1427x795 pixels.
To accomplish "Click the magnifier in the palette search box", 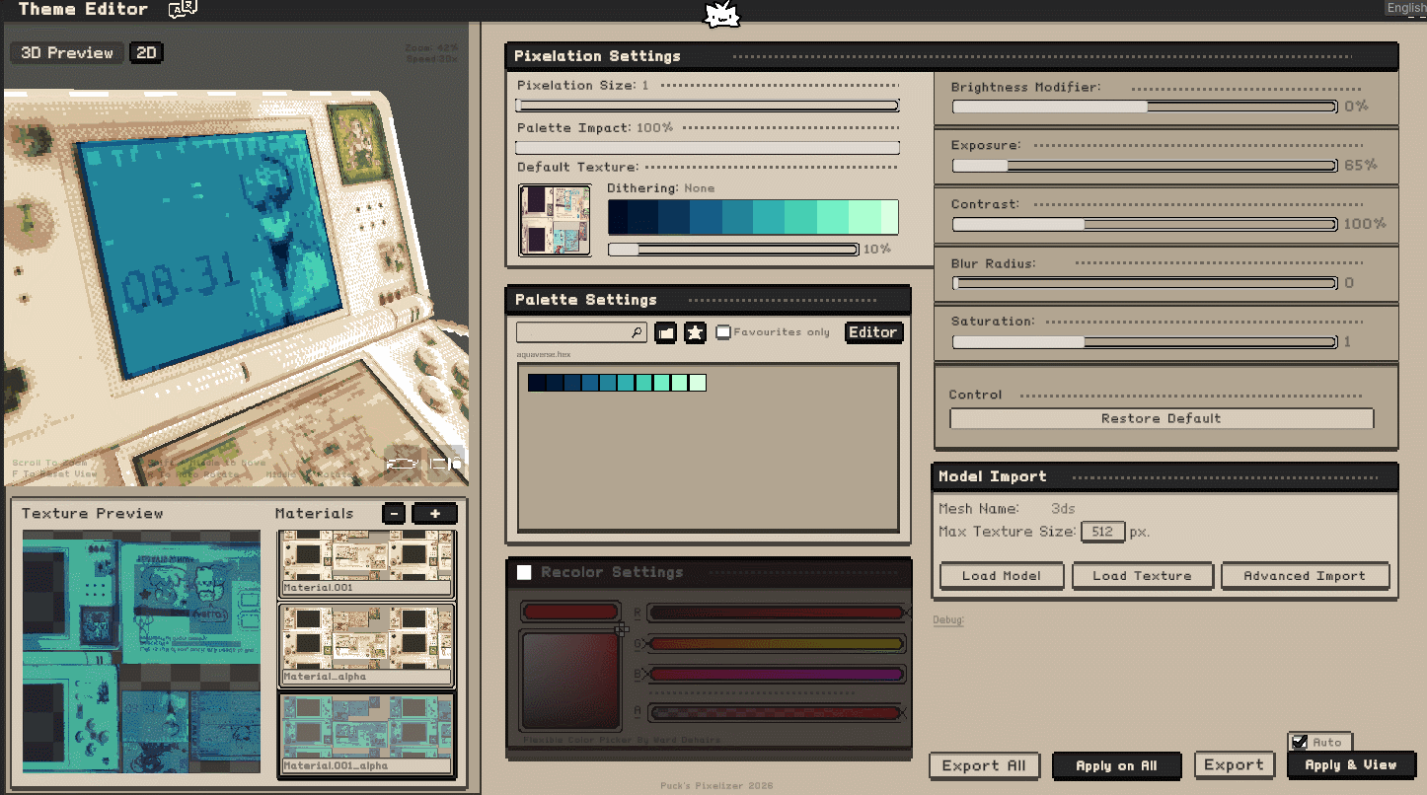I will click(x=638, y=333).
